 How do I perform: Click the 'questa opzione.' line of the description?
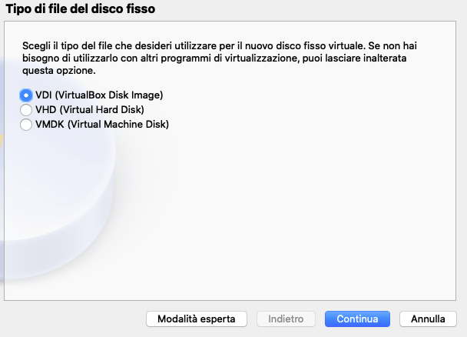59,71
